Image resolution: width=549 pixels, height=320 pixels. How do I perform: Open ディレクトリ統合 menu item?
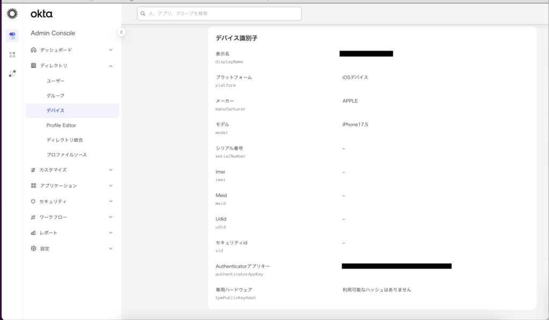[x=65, y=140]
